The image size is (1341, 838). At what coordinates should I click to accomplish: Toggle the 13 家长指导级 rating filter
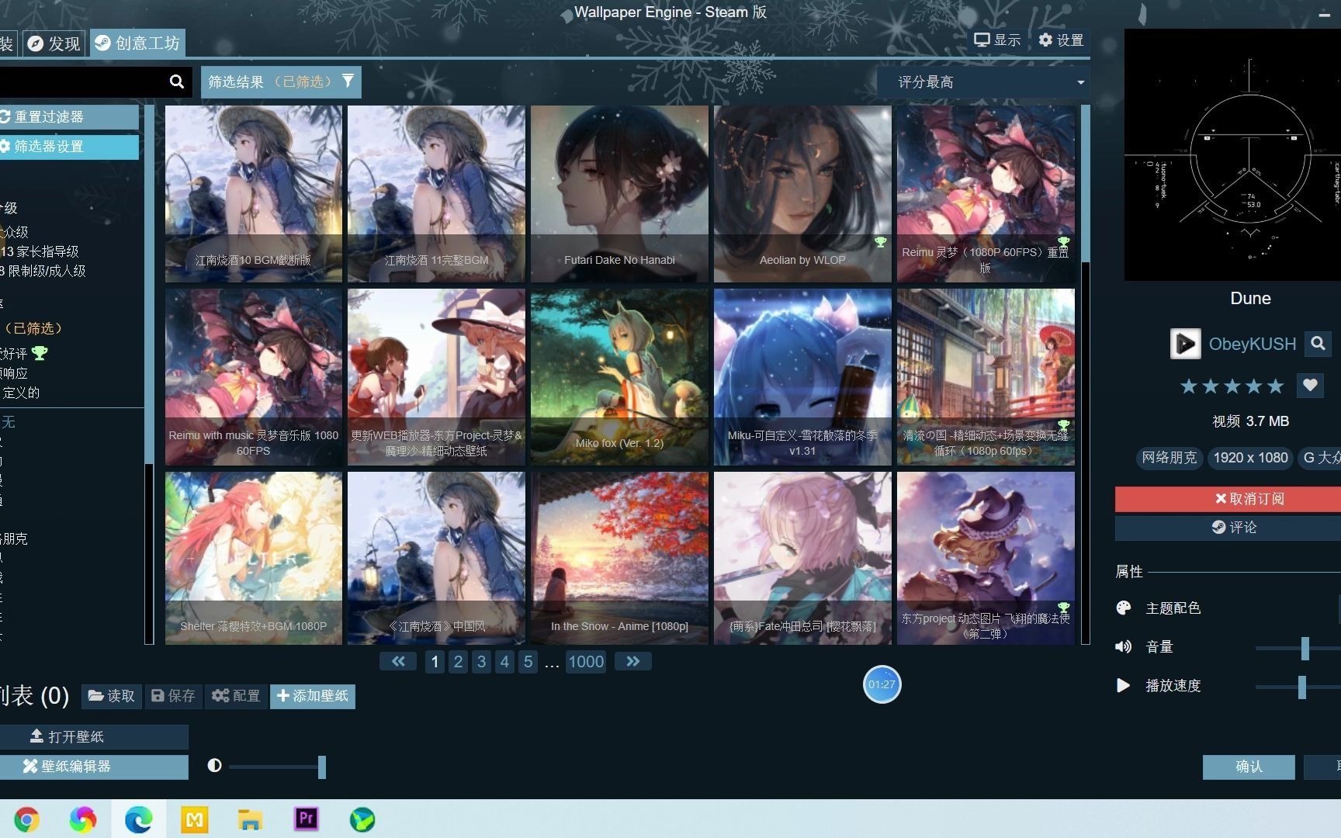point(39,251)
